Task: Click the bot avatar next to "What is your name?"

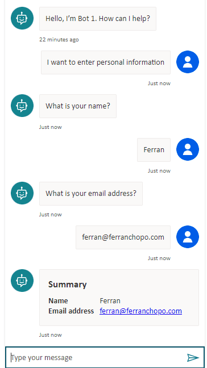Action: pos(22,106)
